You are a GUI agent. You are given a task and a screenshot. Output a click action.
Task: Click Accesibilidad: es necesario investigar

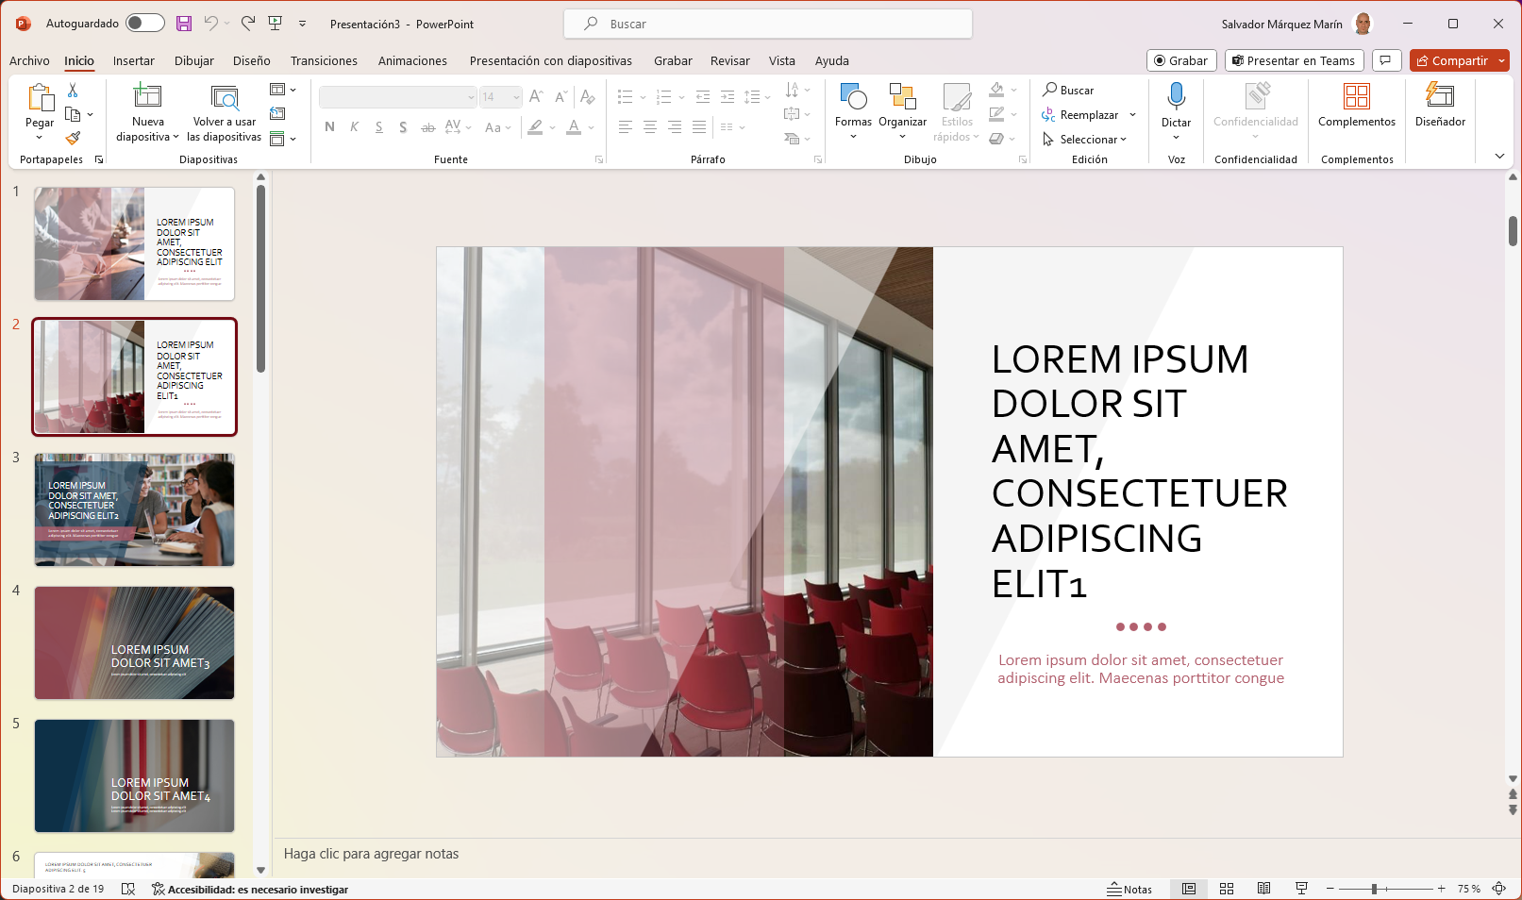(250, 889)
